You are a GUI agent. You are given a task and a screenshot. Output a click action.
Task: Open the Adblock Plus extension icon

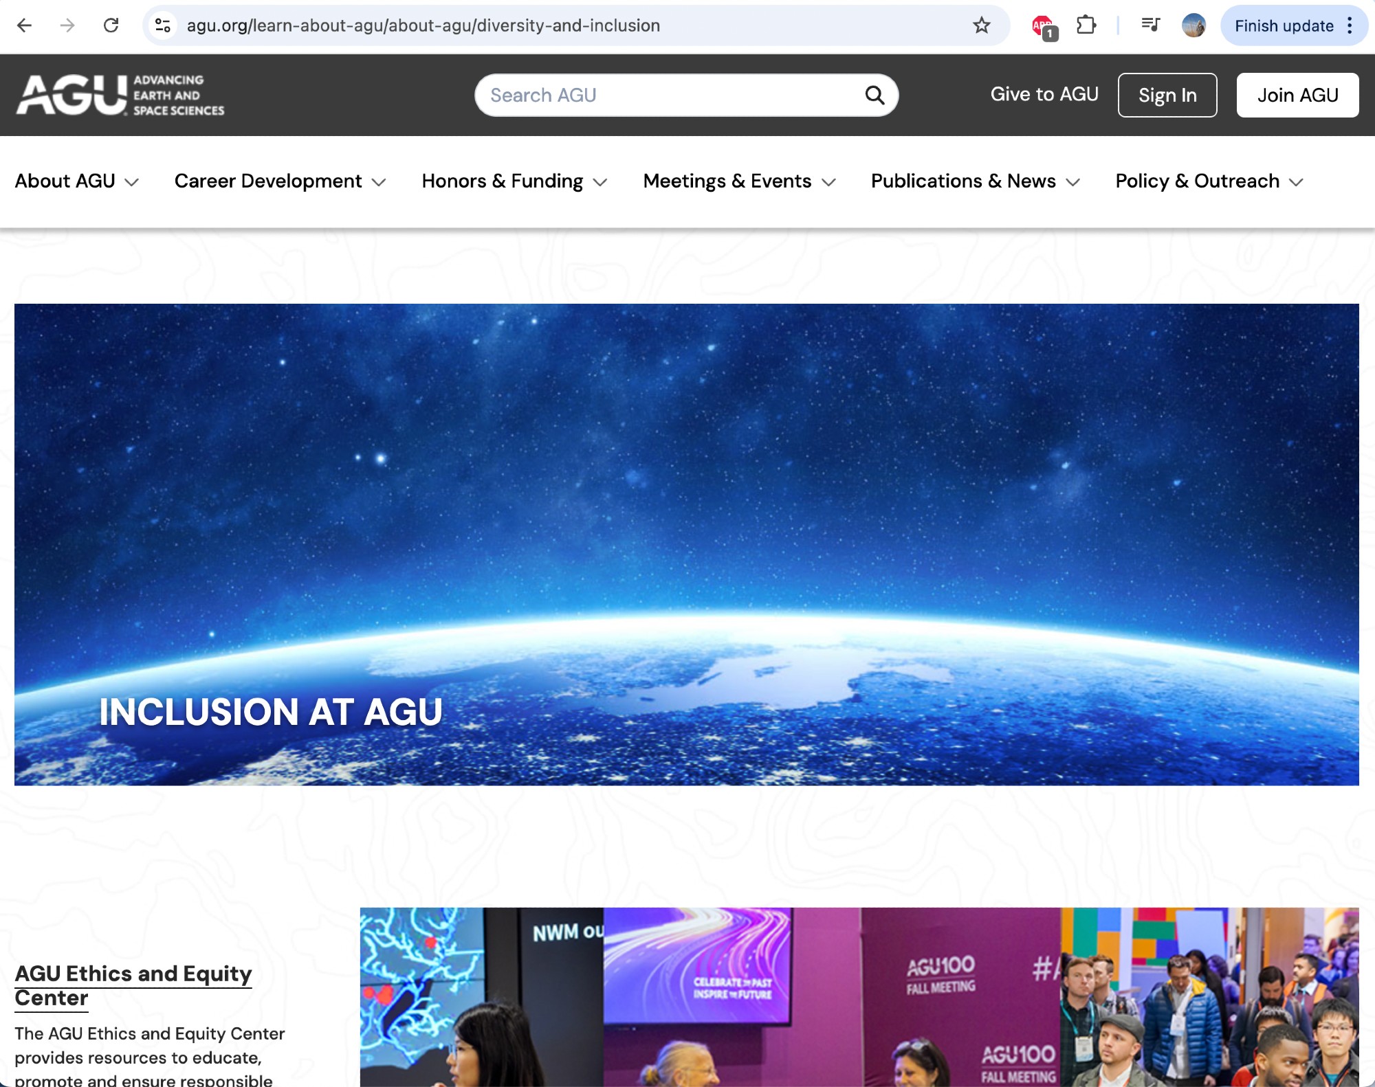(x=1043, y=27)
